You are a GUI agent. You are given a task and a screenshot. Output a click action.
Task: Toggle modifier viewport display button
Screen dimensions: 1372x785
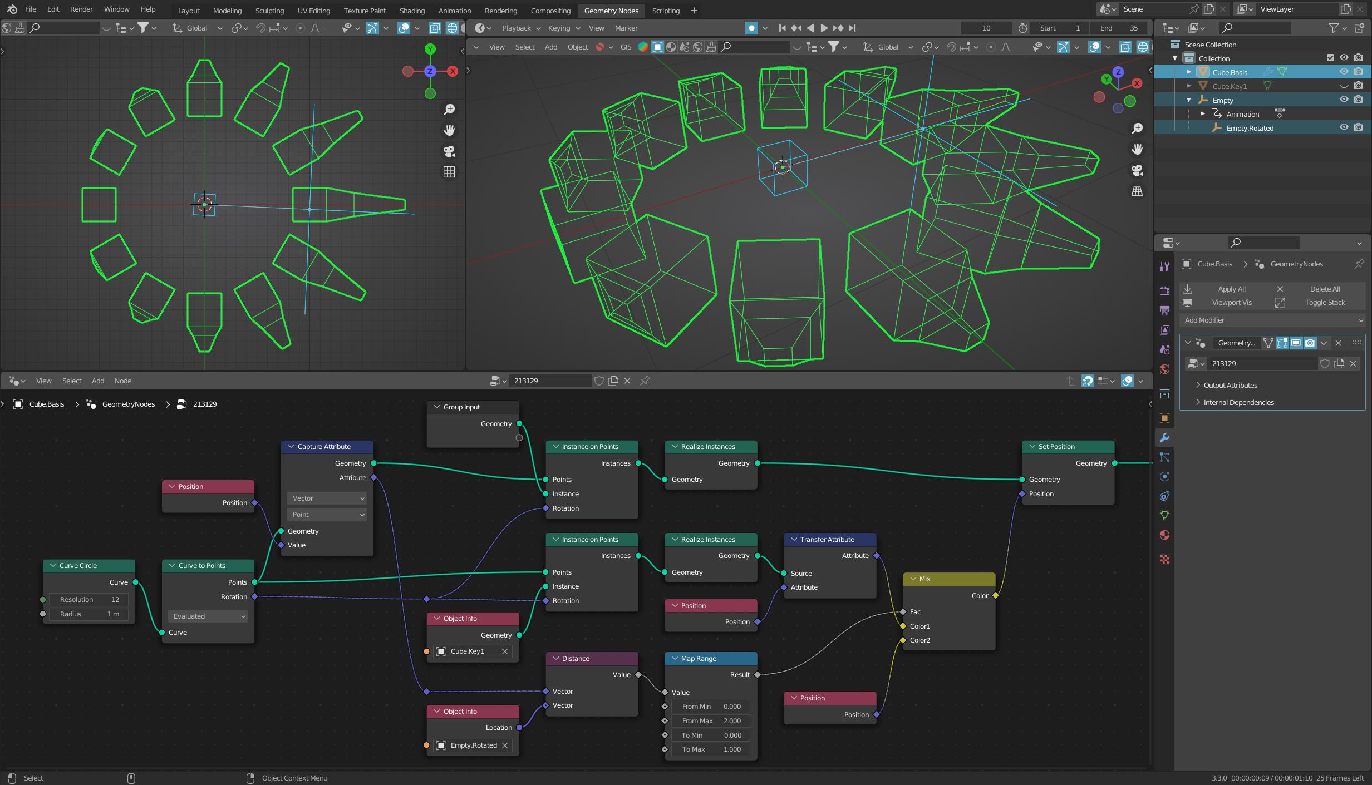(x=1296, y=343)
